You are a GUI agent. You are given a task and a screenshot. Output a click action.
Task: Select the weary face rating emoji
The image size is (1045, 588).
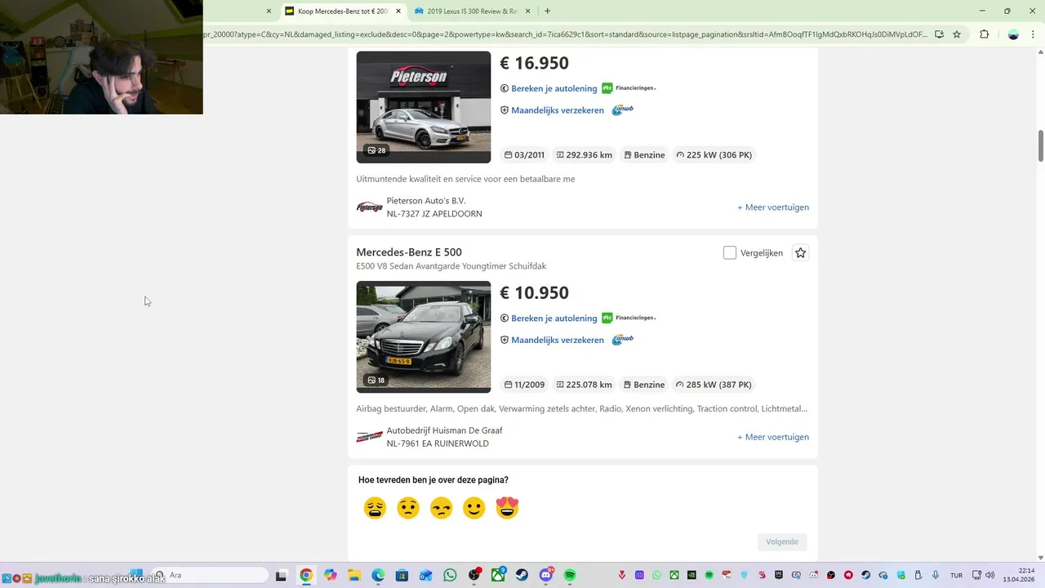tap(375, 508)
